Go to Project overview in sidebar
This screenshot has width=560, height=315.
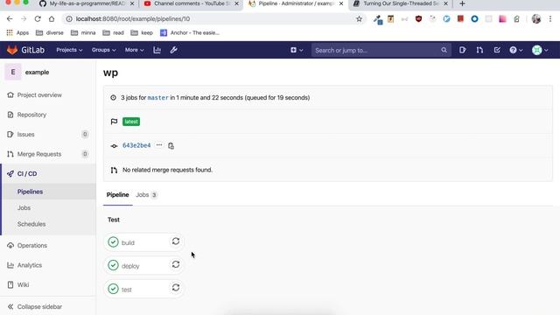pos(39,95)
